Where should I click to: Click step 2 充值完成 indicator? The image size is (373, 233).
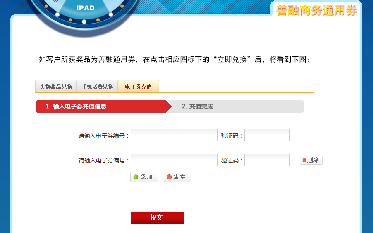tap(197, 106)
